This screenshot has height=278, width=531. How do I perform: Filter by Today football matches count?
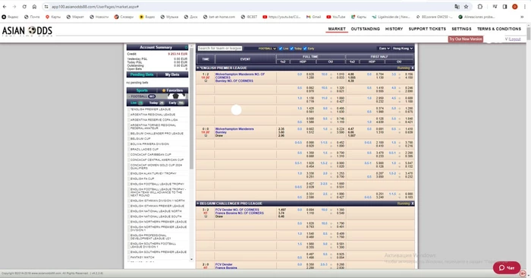coord(157,103)
